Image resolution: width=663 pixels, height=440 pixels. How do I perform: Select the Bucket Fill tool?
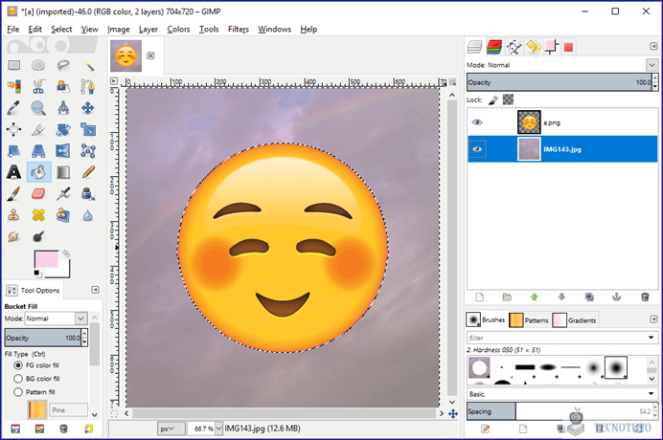click(x=38, y=172)
